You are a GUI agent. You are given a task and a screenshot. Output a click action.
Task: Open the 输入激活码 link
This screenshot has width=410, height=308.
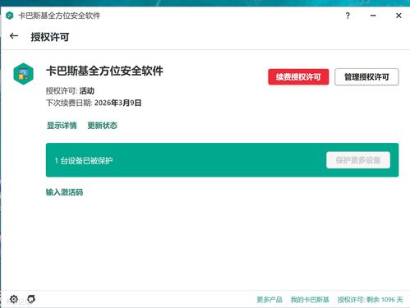click(64, 192)
